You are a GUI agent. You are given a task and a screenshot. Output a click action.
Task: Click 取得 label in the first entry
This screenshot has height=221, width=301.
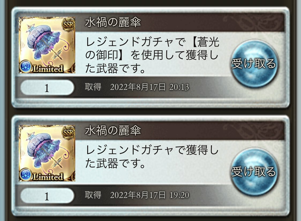click(x=93, y=87)
